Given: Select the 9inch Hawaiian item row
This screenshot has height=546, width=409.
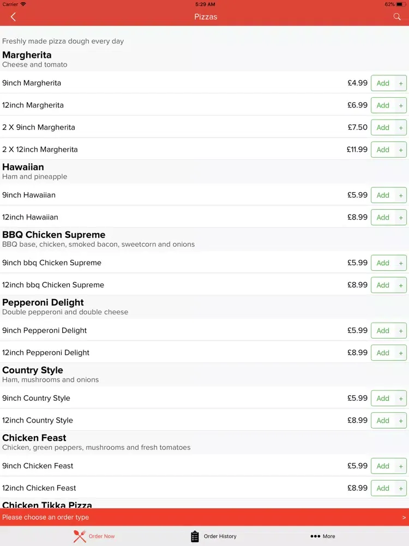Looking at the screenshot, I should 204,195.
